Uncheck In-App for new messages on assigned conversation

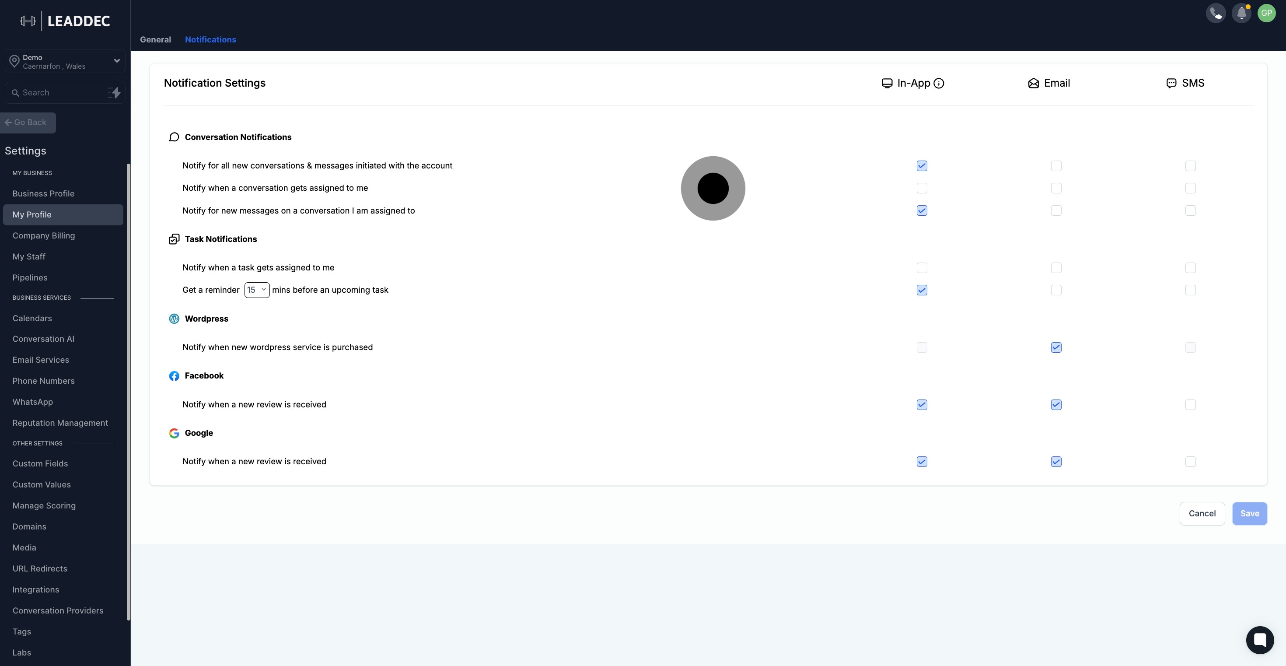[922, 210]
